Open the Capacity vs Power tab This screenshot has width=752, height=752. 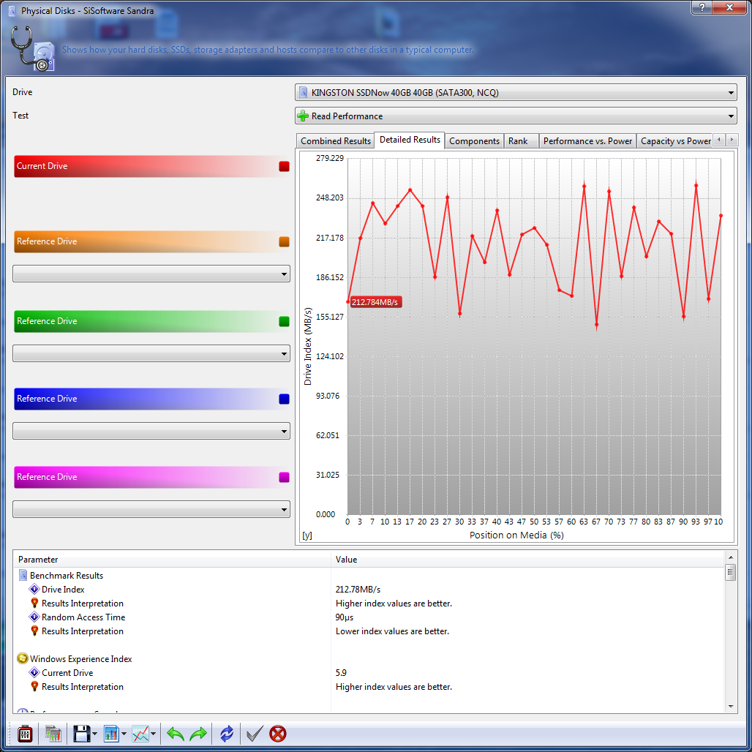tap(675, 141)
